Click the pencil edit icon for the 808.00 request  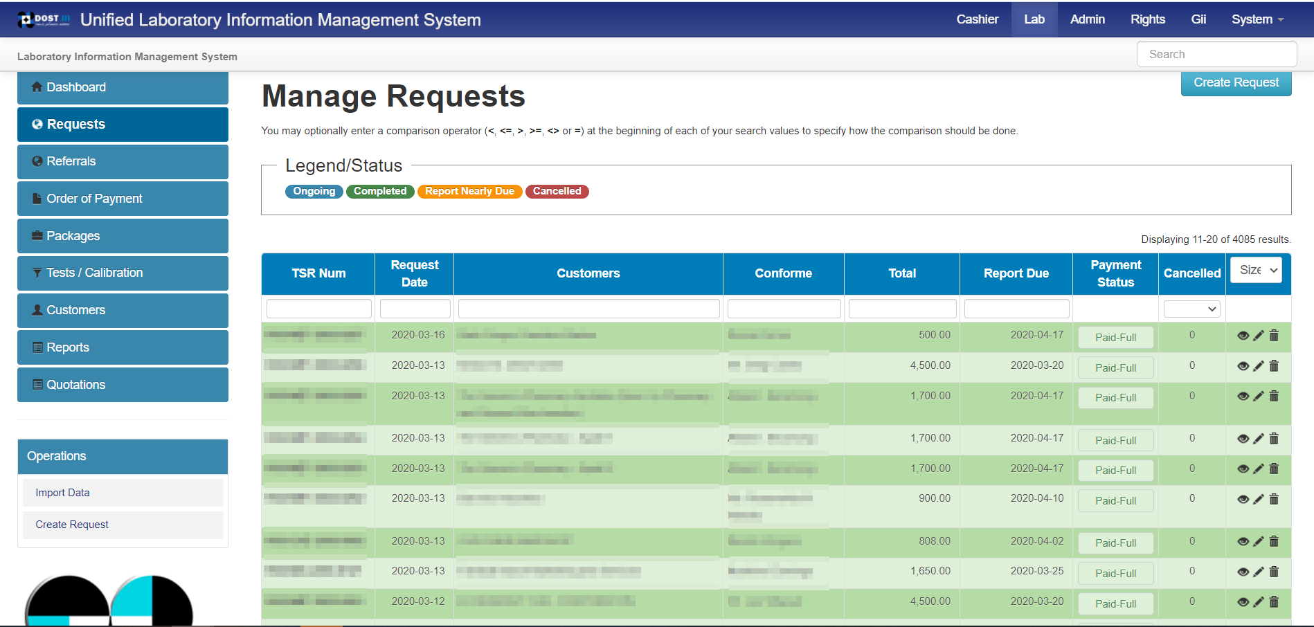tap(1259, 542)
